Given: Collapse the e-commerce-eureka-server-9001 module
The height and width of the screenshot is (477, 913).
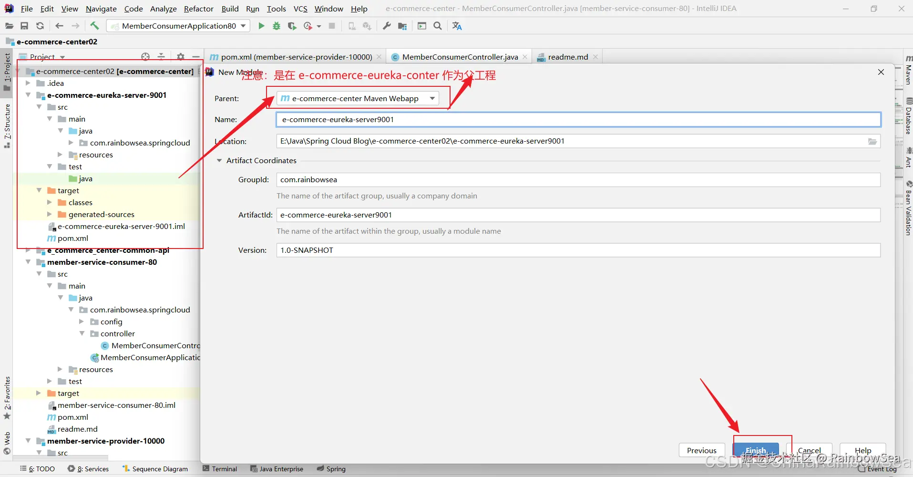Looking at the screenshot, I should (x=28, y=95).
